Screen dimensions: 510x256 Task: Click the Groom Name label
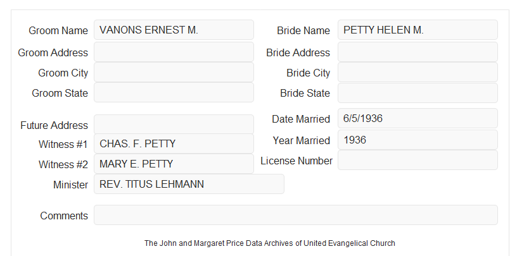click(58, 30)
